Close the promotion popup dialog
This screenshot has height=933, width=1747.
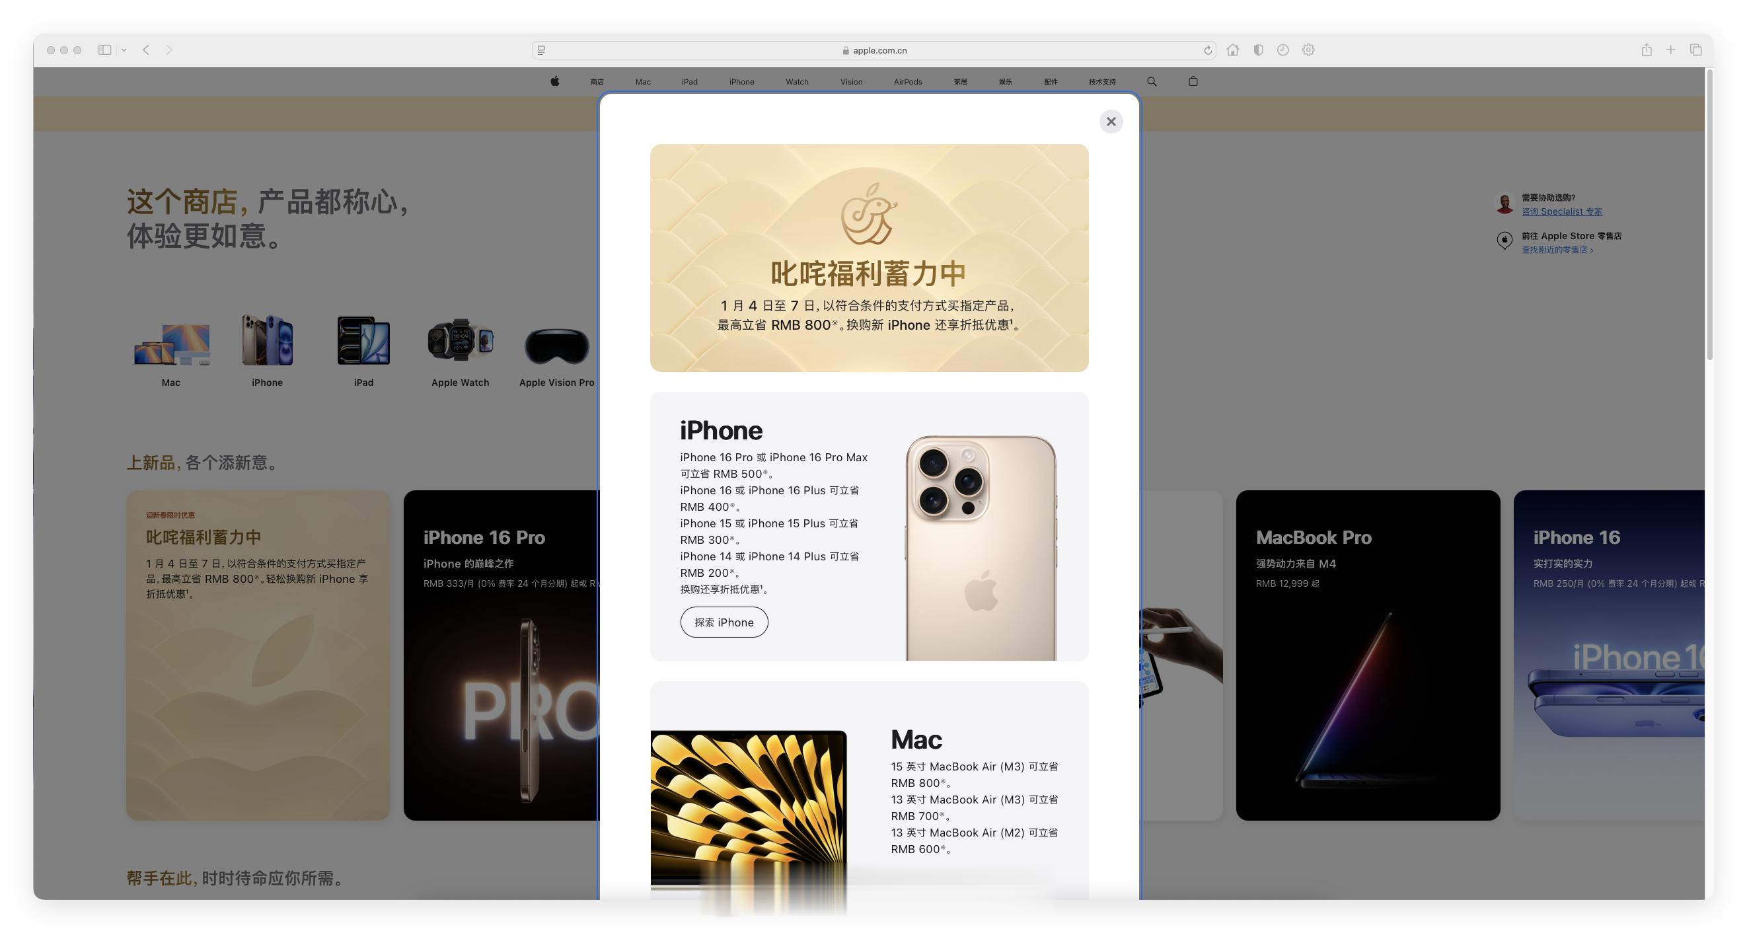(1110, 122)
